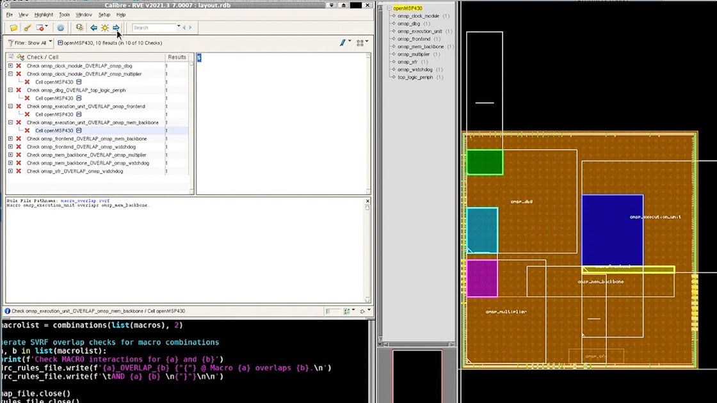717x403 pixels.
Task: Click the sun-shaped highlight result icon
Action: click(104, 28)
